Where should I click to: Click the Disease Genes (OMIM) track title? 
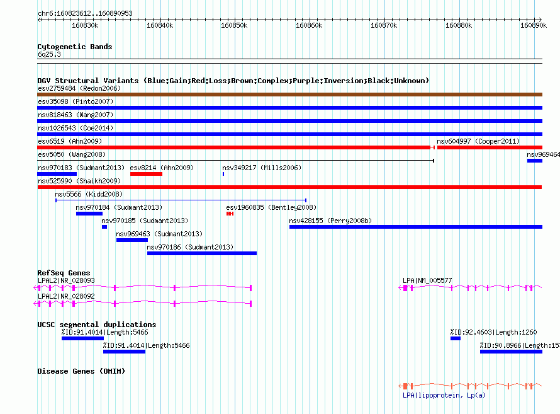point(81,371)
